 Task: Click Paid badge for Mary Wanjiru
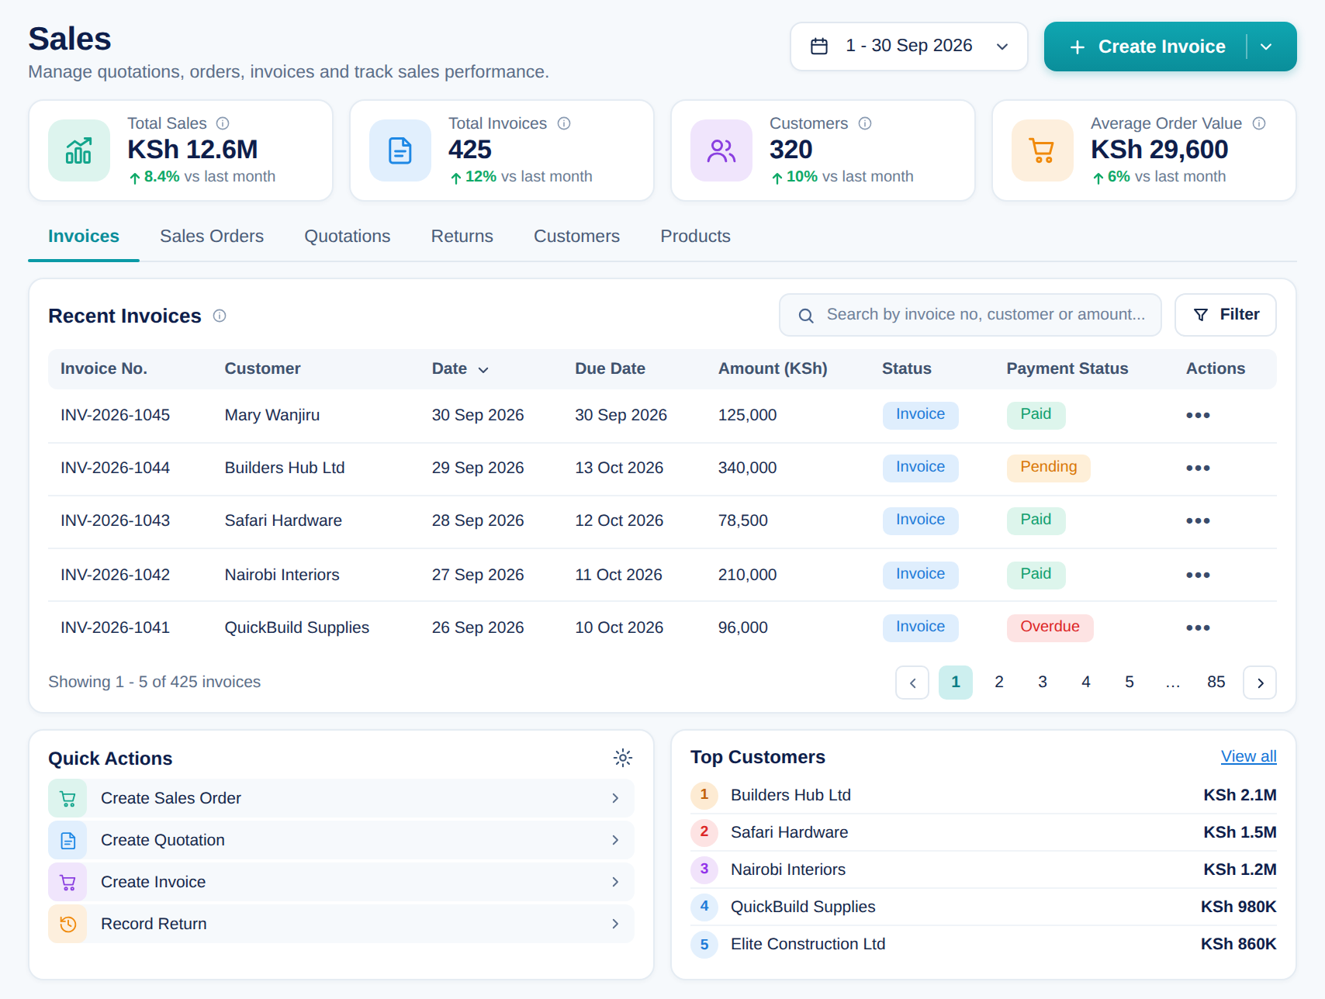pyautogui.click(x=1036, y=415)
